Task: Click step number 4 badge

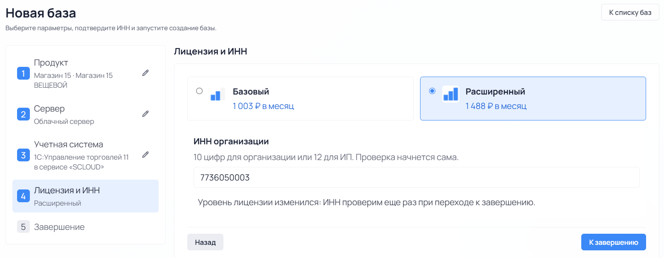Action: pos(23,196)
